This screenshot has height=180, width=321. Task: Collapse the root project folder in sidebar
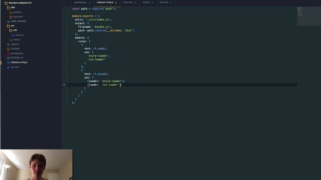tap(20, 3)
